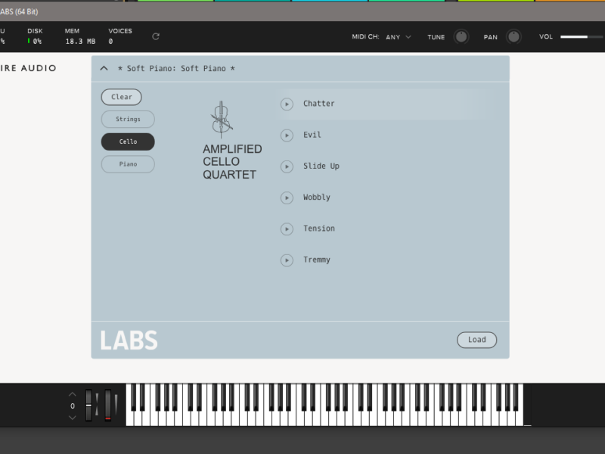Click the Soft Piano preset title

pyautogui.click(x=176, y=68)
